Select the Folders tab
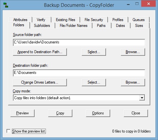 [19, 25]
